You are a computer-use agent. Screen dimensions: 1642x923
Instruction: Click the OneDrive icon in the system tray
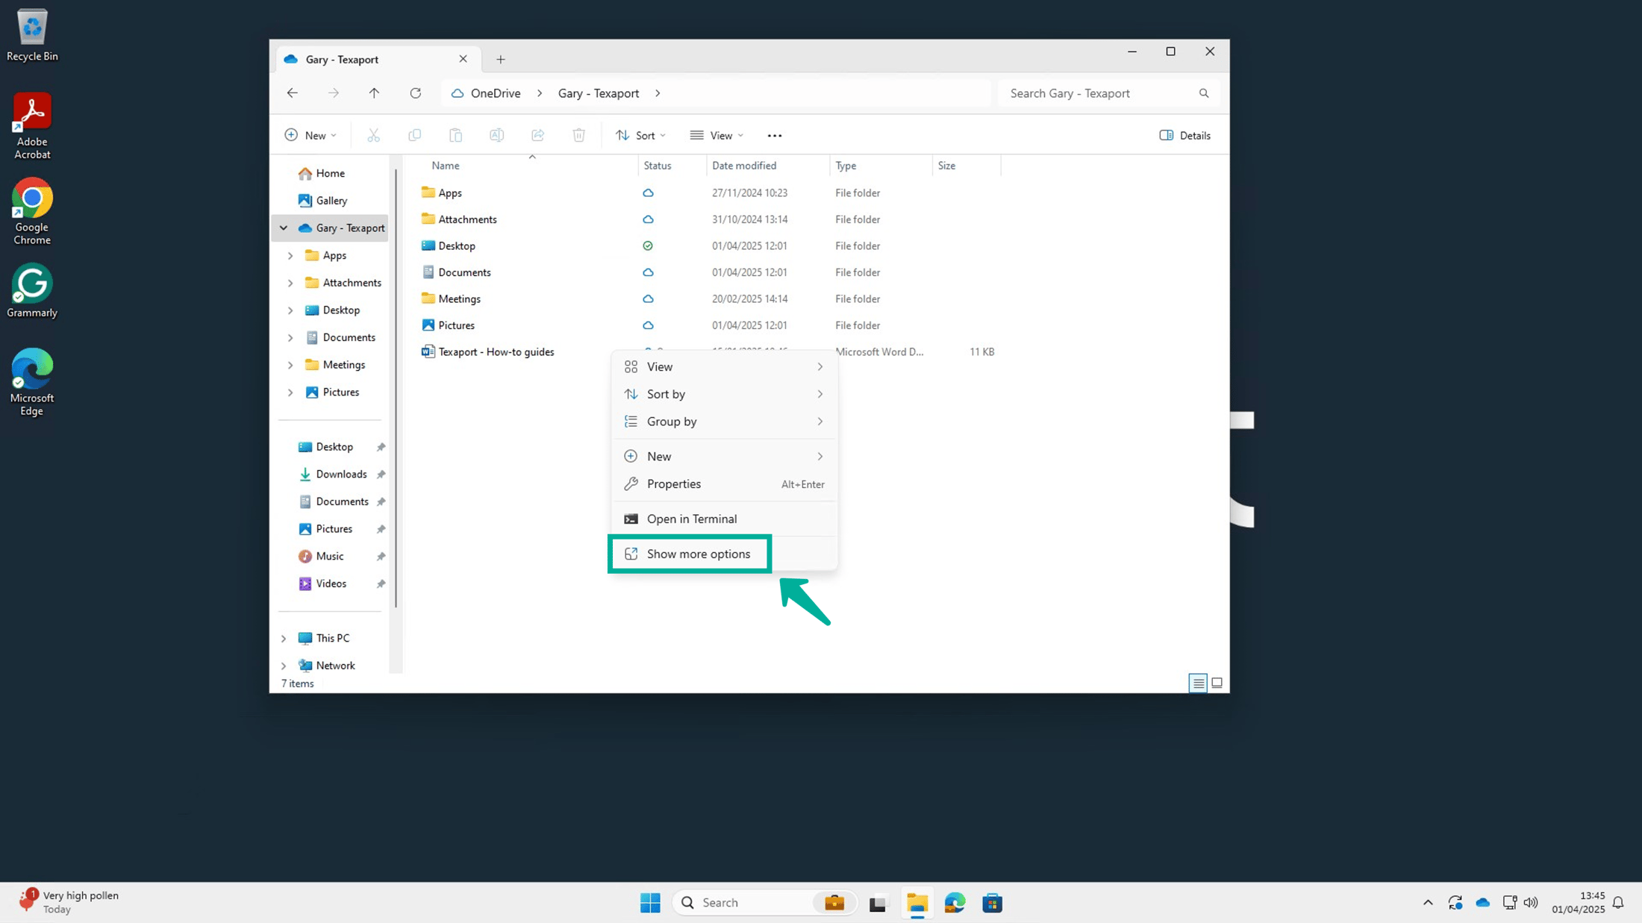(x=1482, y=902)
